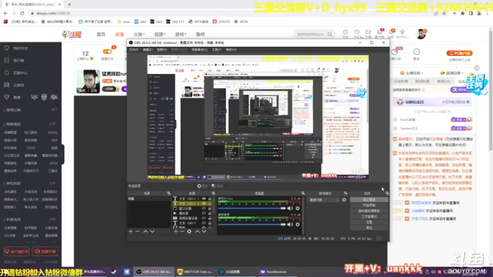Open 云游戏 cloud games in Douyu sidebar
493x277 pixels.
click(x=18, y=85)
